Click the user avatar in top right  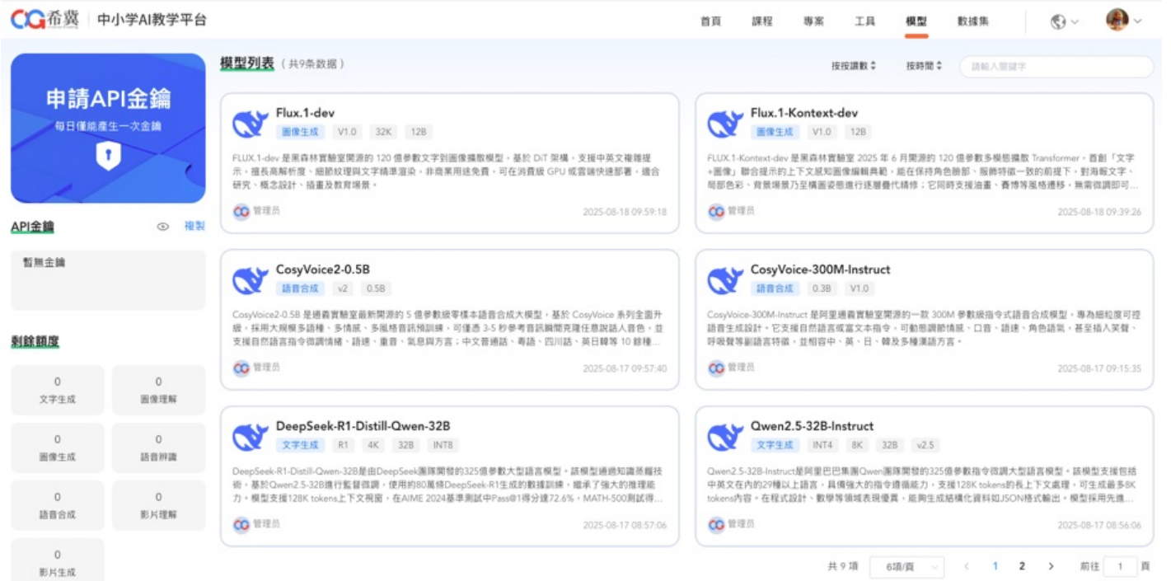[x=1117, y=21]
